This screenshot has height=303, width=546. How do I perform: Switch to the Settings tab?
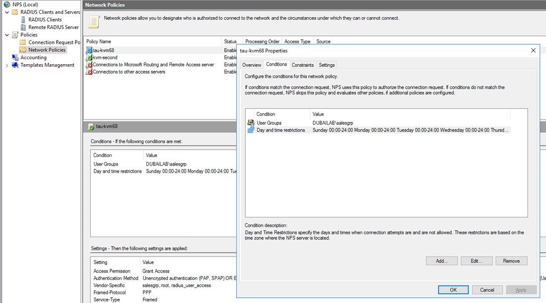tap(326, 65)
